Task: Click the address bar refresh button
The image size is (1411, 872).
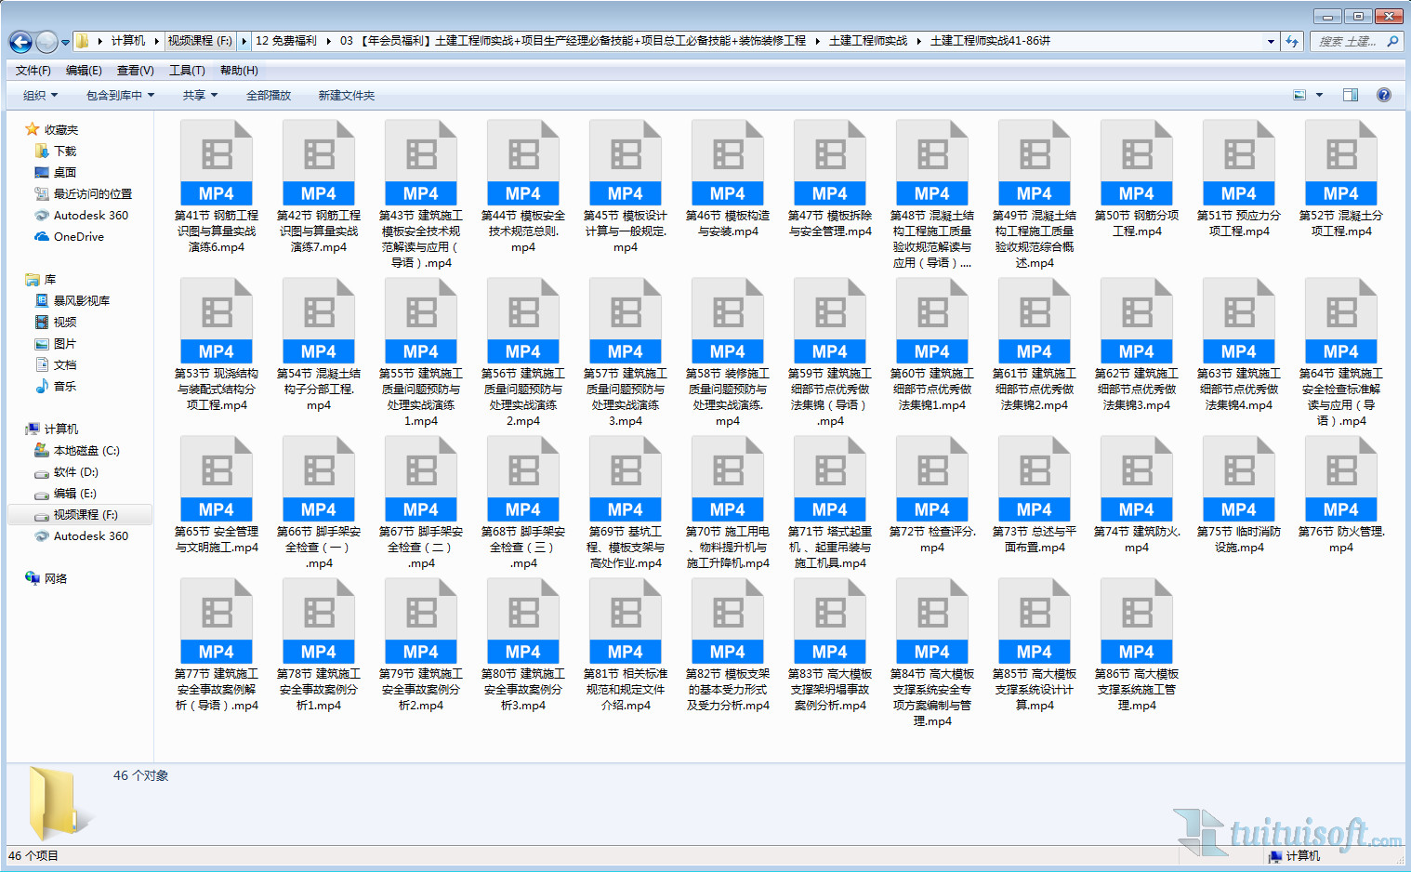Action: click(x=1291, y=41)
